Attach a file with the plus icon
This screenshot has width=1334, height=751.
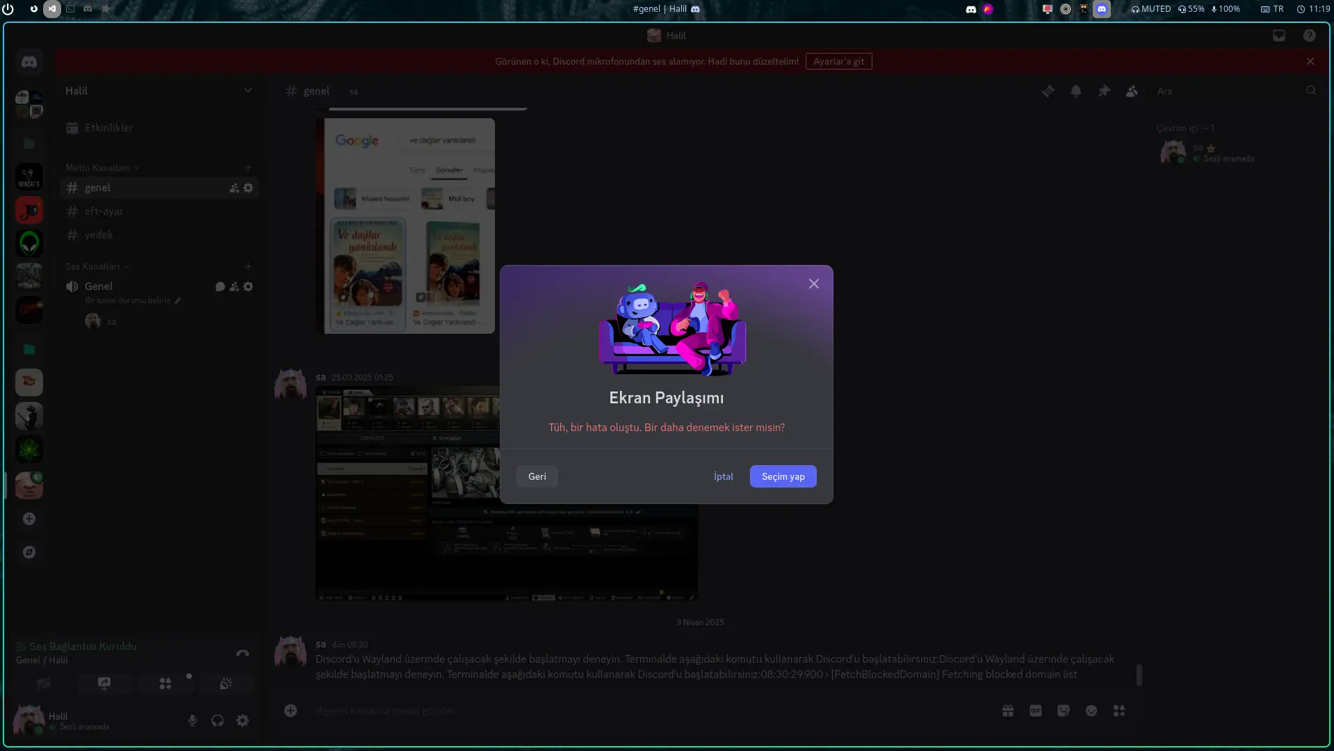pos(291,711)
